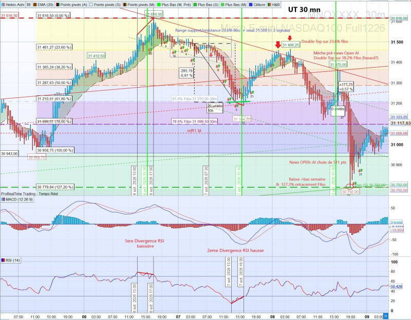This screenshot has width=411, height=320.
Task: Select the 31 616,50 (0,00 %) Fibonacci label
Action: [53, 16]
